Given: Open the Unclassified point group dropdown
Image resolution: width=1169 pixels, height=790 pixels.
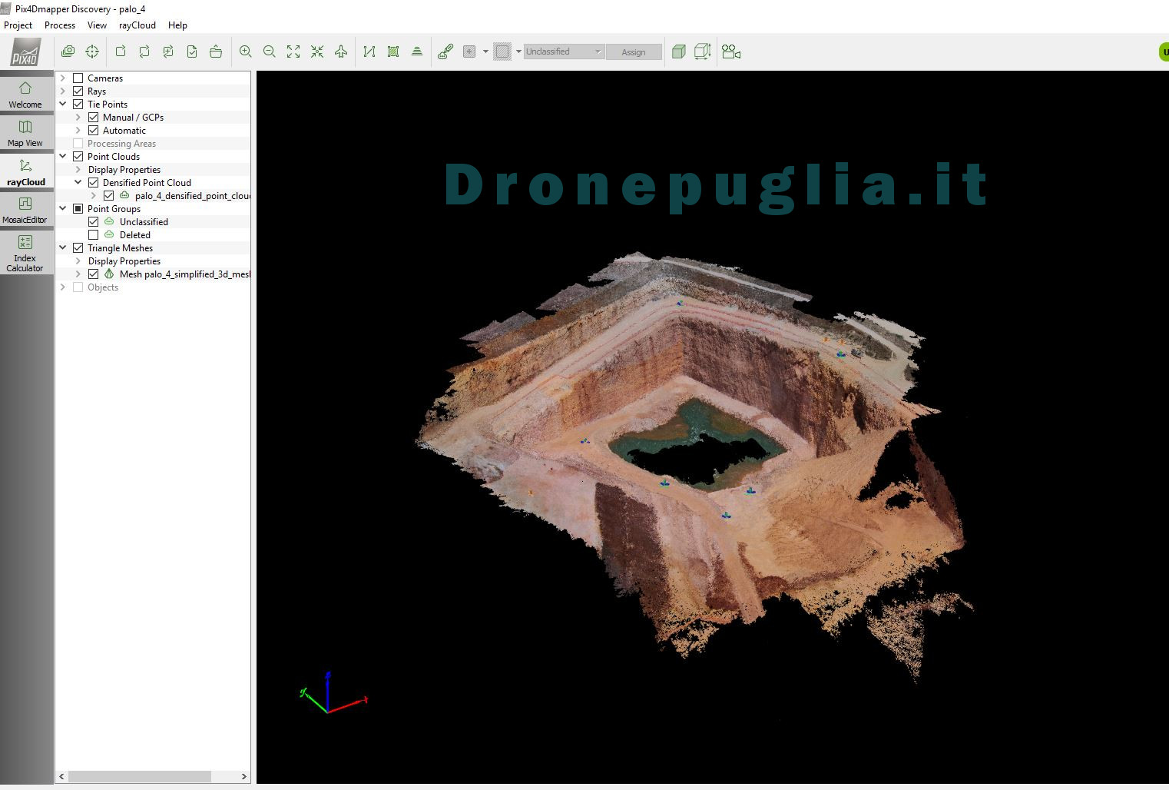Looking at the screenshot, I should tap(564, 51).
